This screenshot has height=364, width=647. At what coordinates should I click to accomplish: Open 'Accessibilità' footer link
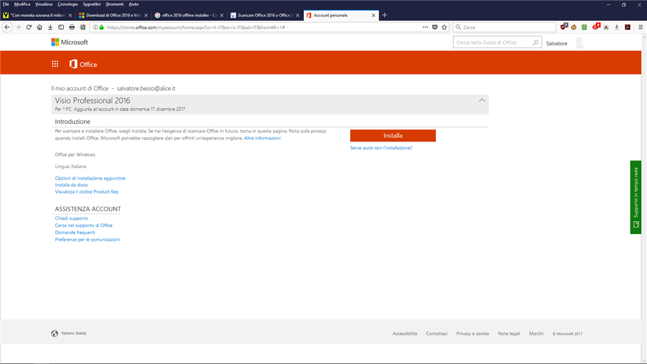[x=405, y=334]
